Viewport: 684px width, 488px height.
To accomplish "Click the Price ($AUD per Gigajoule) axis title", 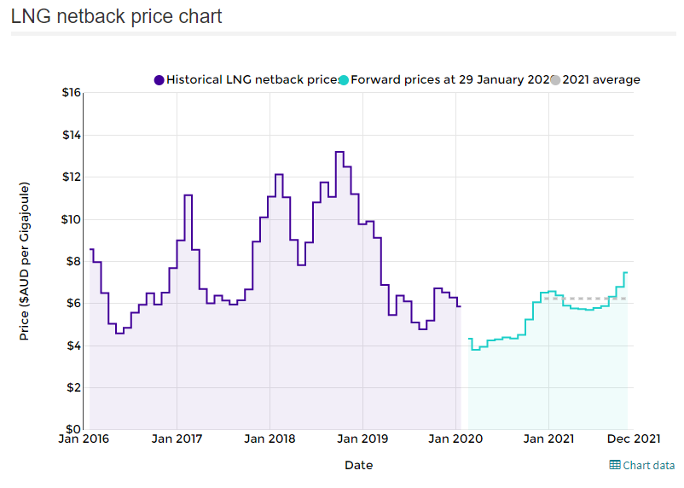I will (x=25, y=261).
